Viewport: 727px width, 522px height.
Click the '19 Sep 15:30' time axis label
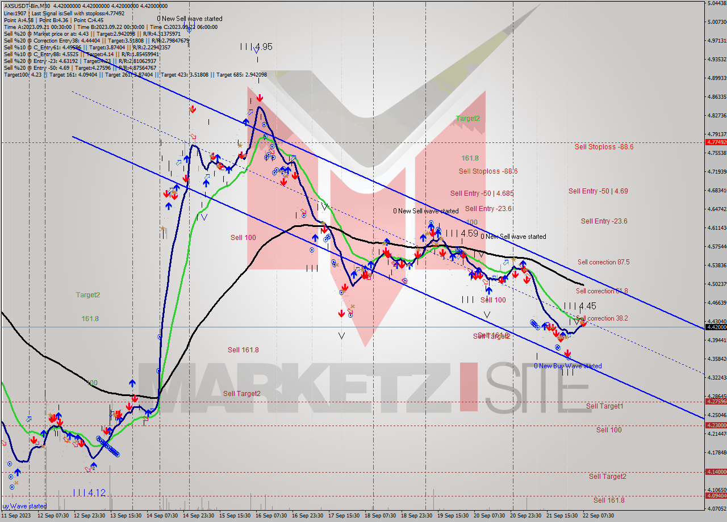pos(453,516)
